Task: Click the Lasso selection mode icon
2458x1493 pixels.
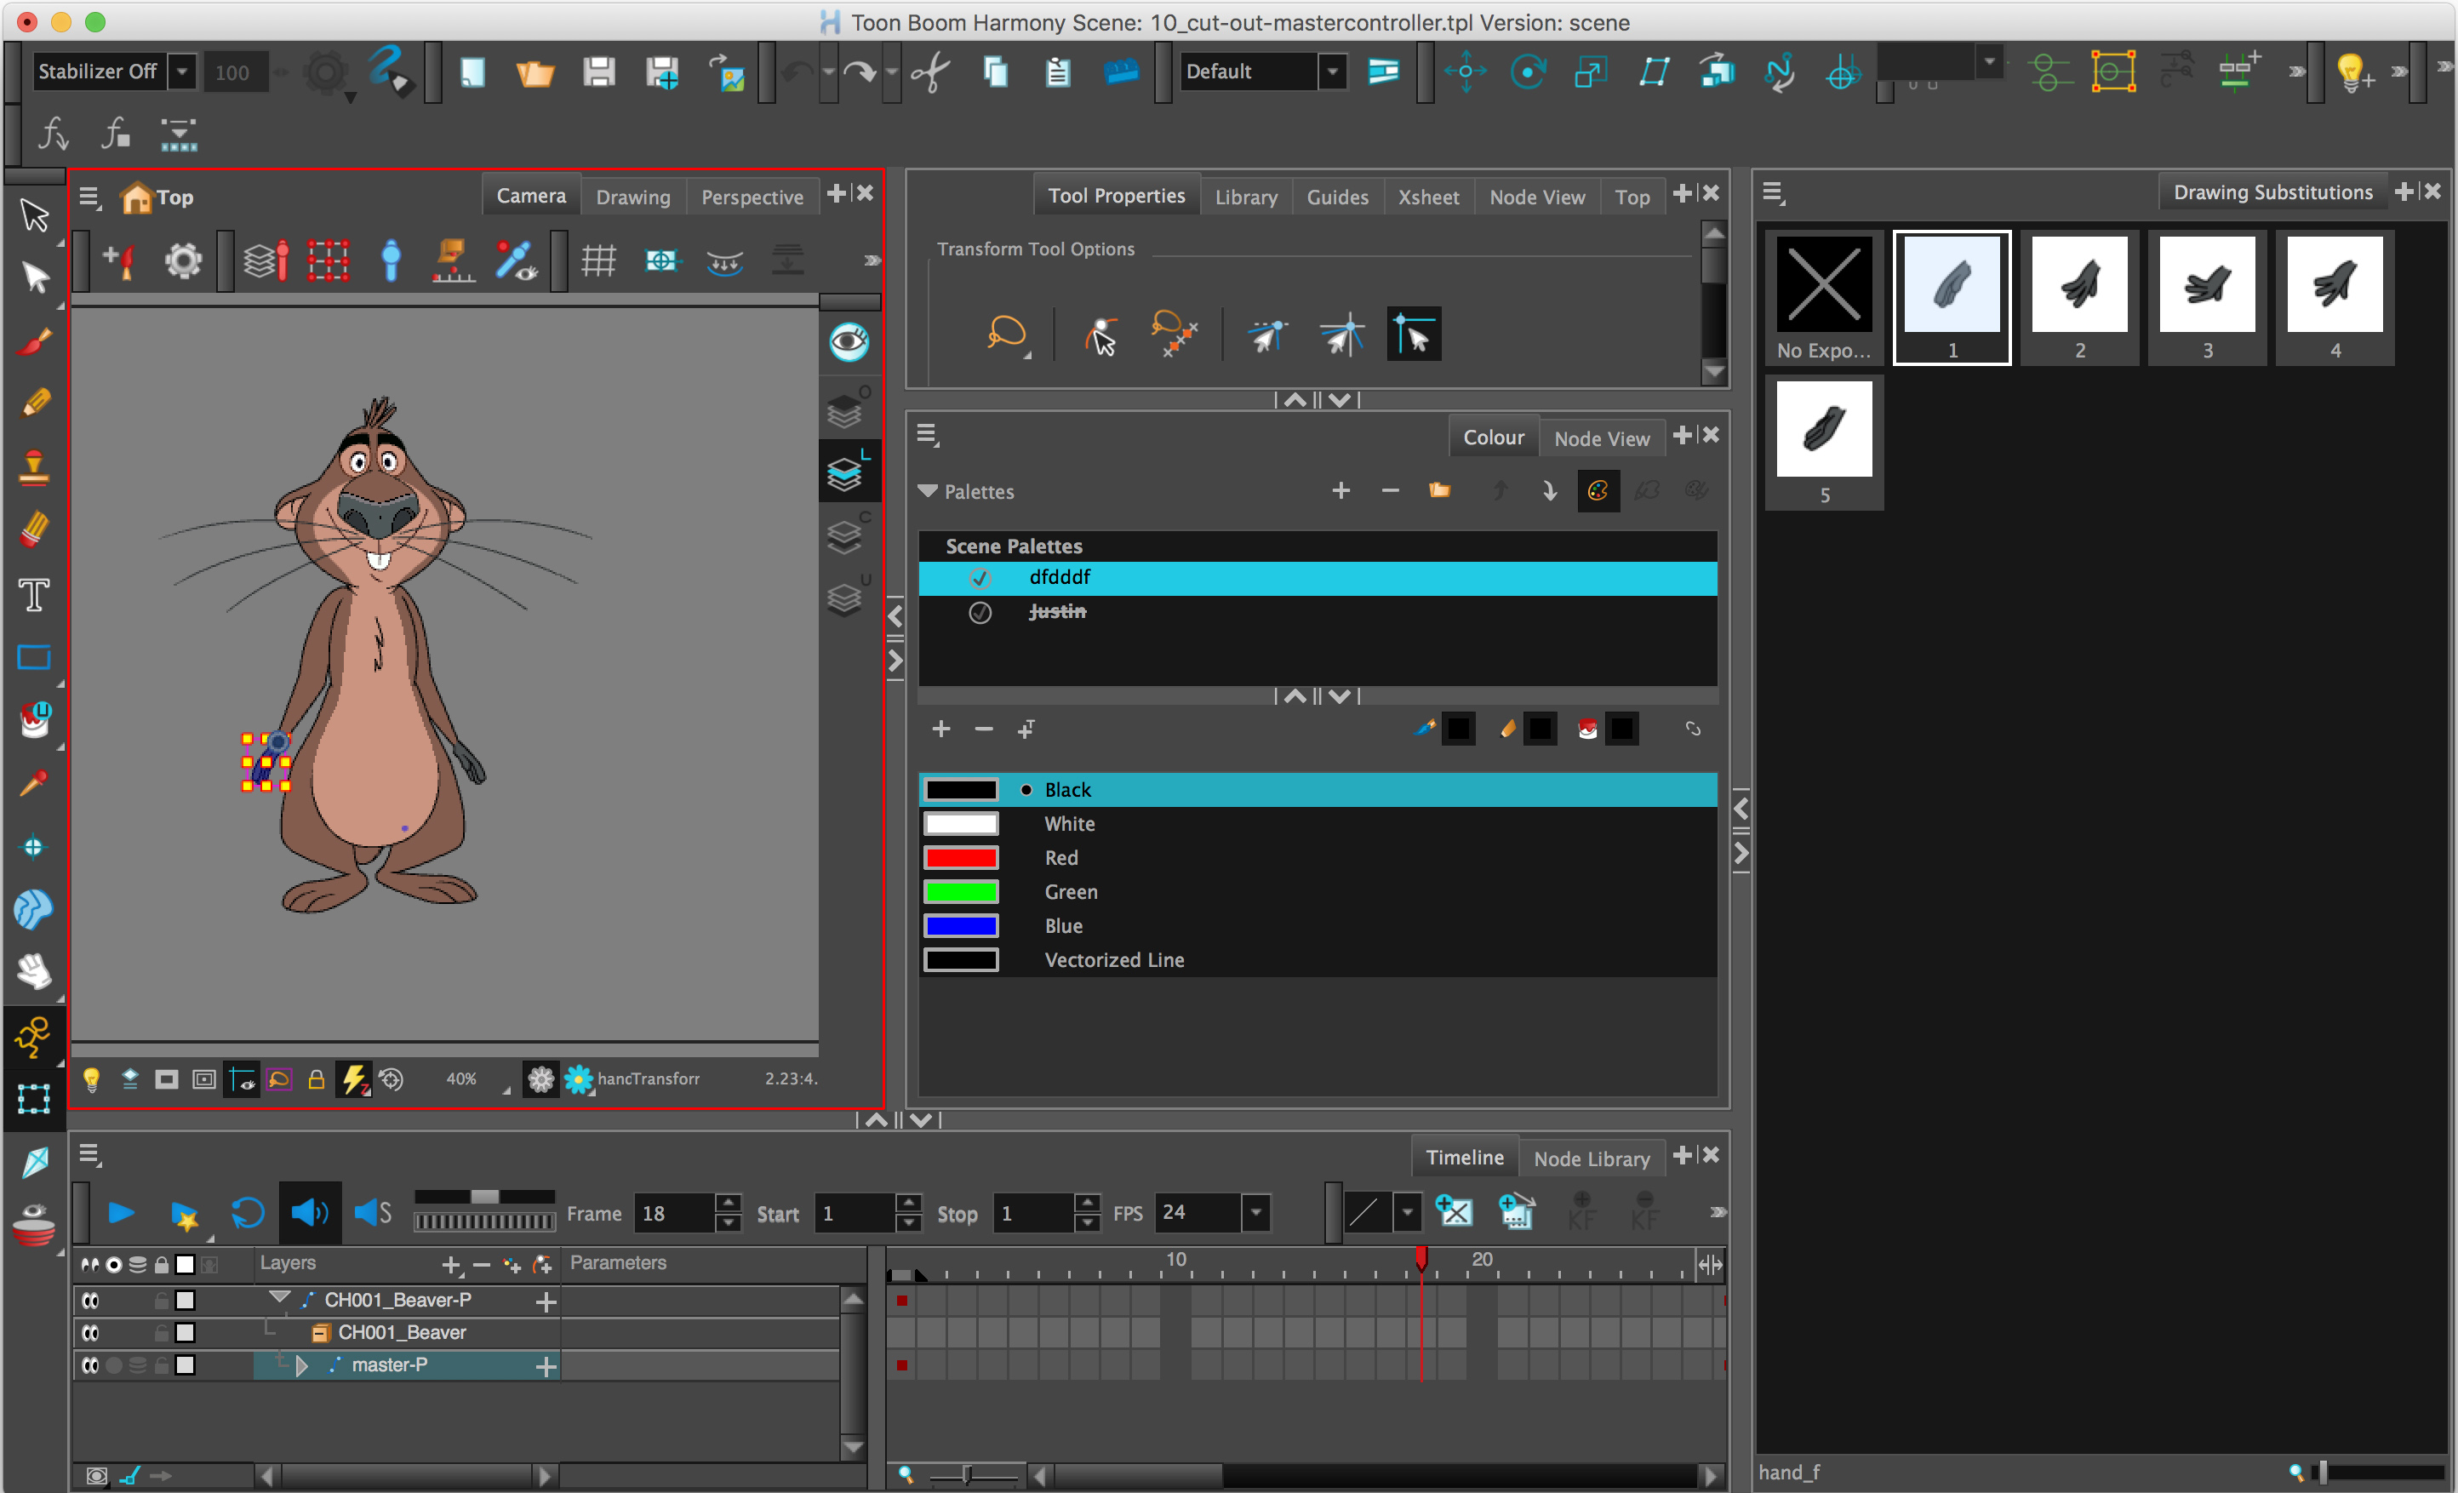Action: point(1007,334)
